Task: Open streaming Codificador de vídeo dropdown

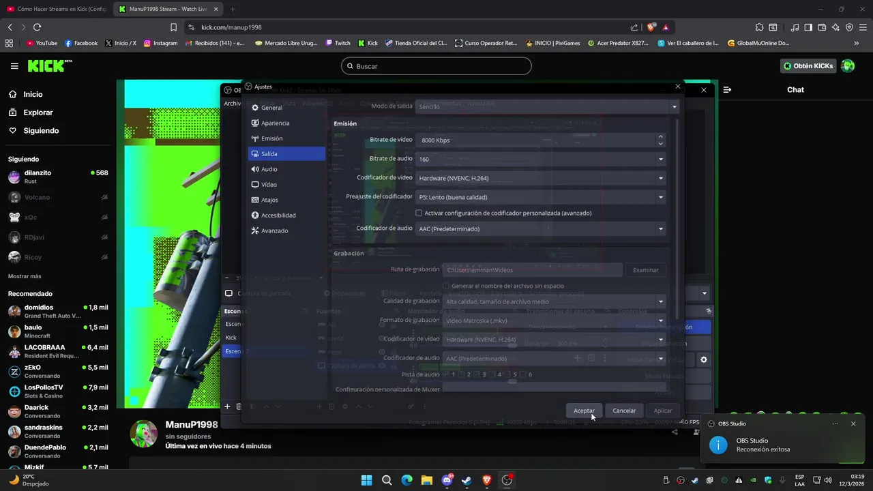Action: click(x=540, y=178)
